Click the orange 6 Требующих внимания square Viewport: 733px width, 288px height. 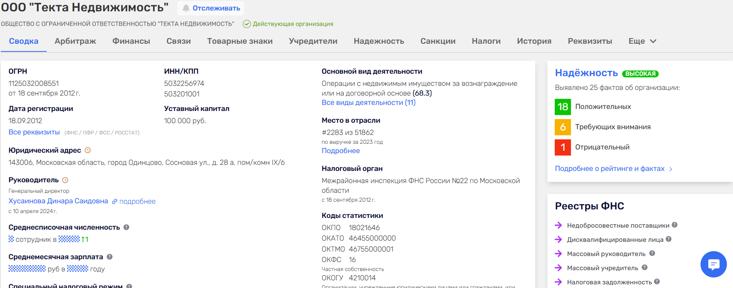pos(563,127)
